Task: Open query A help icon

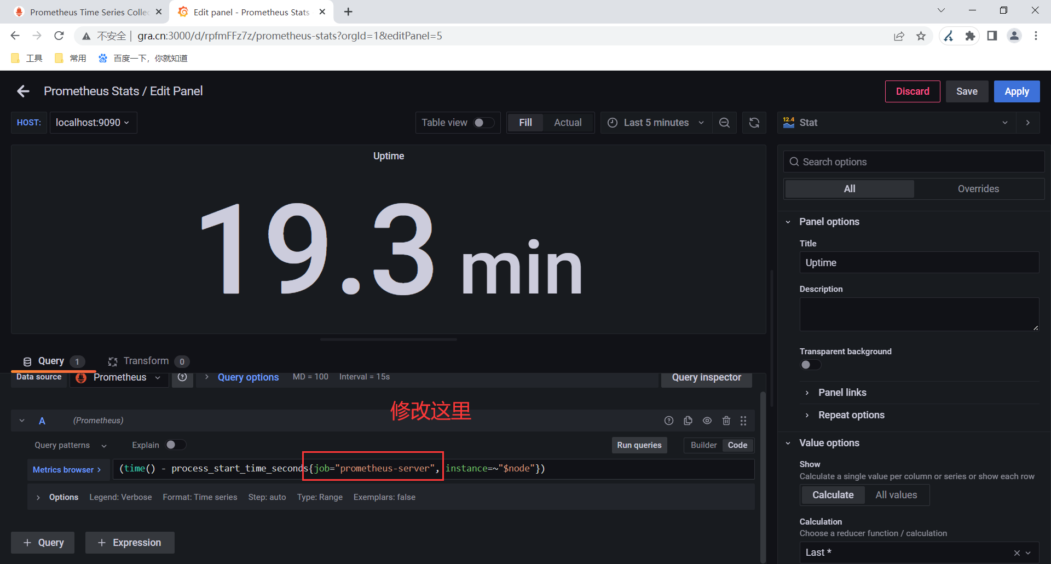Action: [x=668, y=421]
